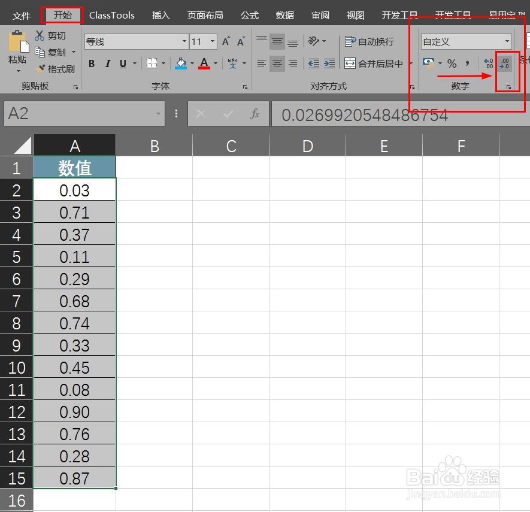Viewport: 530px width, 512px height.
Task: Select cell showing 0.90
Action: point(75,411)
